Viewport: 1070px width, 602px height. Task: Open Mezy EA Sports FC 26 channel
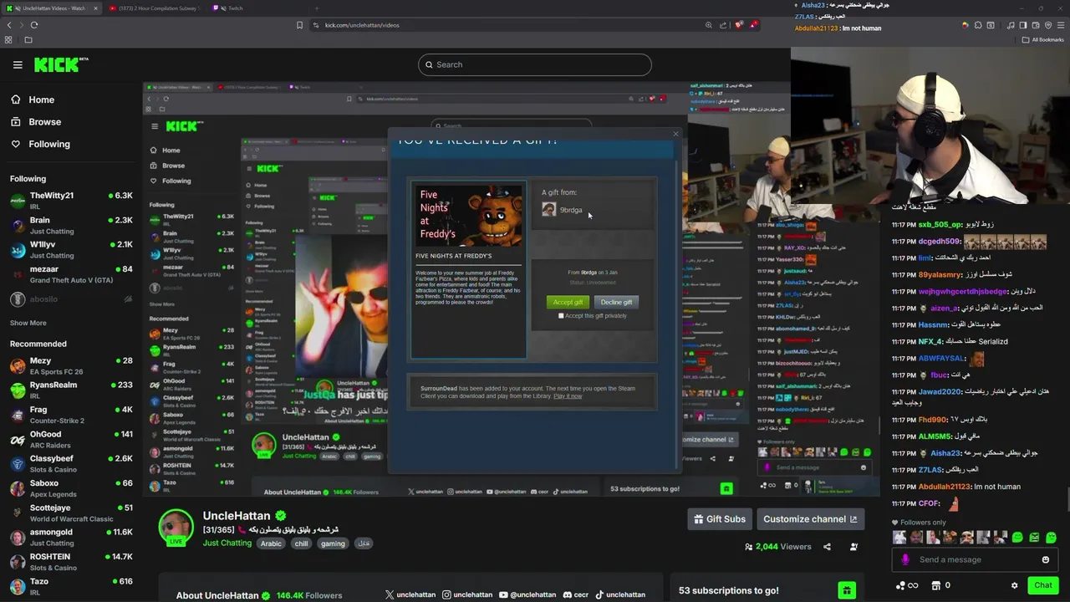point(71,365)
